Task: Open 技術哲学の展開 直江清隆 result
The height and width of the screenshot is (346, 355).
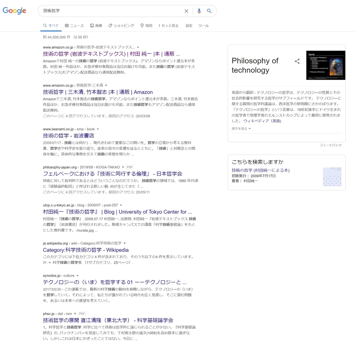Action: point(108,320)
